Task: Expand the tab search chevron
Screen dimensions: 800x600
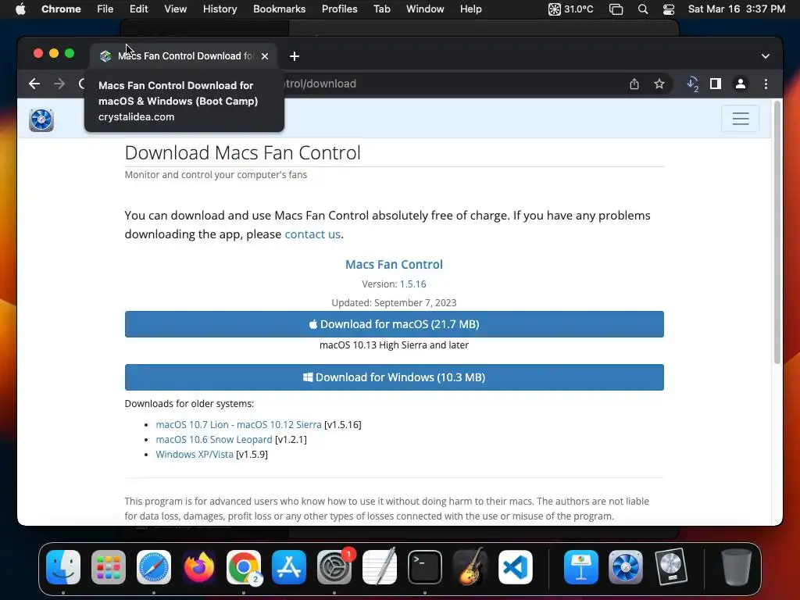Action: click(766, 56)
